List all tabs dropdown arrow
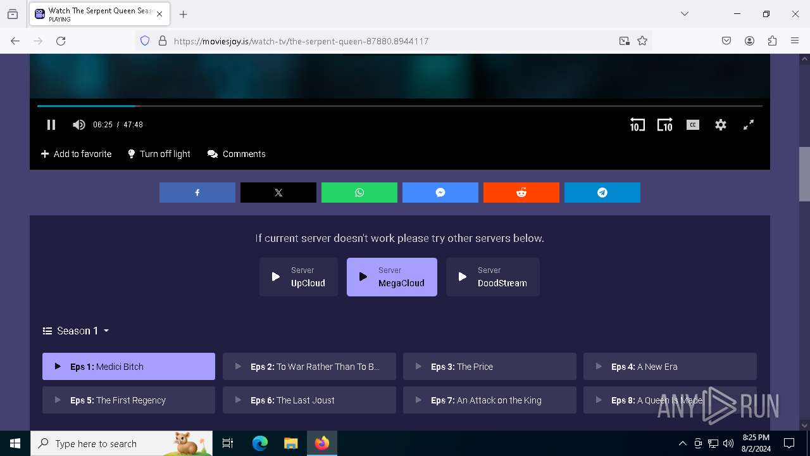 coord(684,14)
